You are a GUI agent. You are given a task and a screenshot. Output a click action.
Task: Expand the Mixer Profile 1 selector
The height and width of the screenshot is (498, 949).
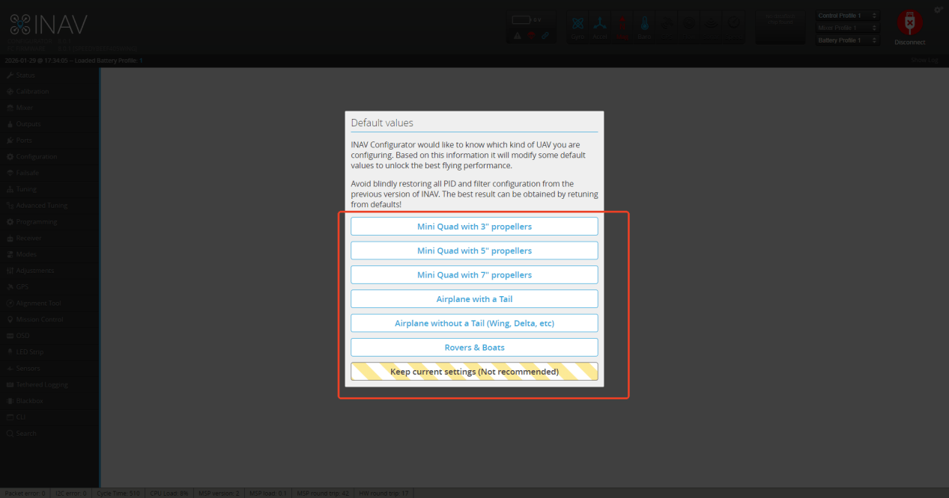pos(847,28)
